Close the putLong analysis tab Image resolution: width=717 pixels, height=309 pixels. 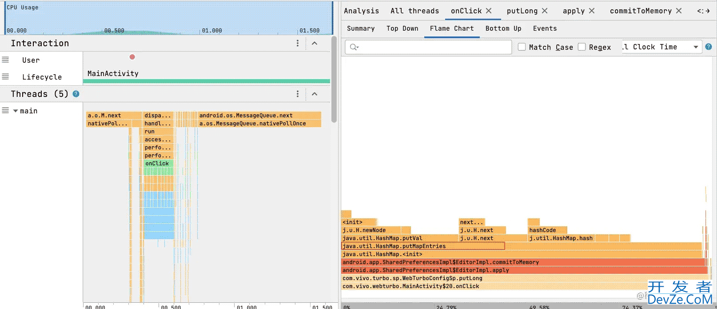click(545, 11)
